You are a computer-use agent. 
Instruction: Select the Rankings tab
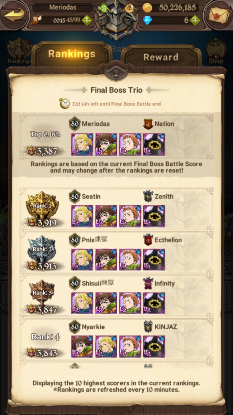[72, 54]
